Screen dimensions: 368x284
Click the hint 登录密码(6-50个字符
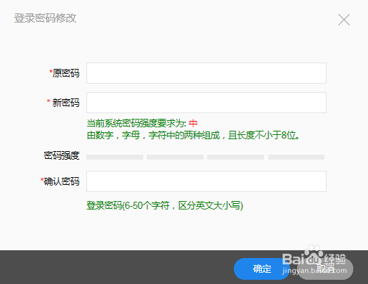(x=128, y=205)
